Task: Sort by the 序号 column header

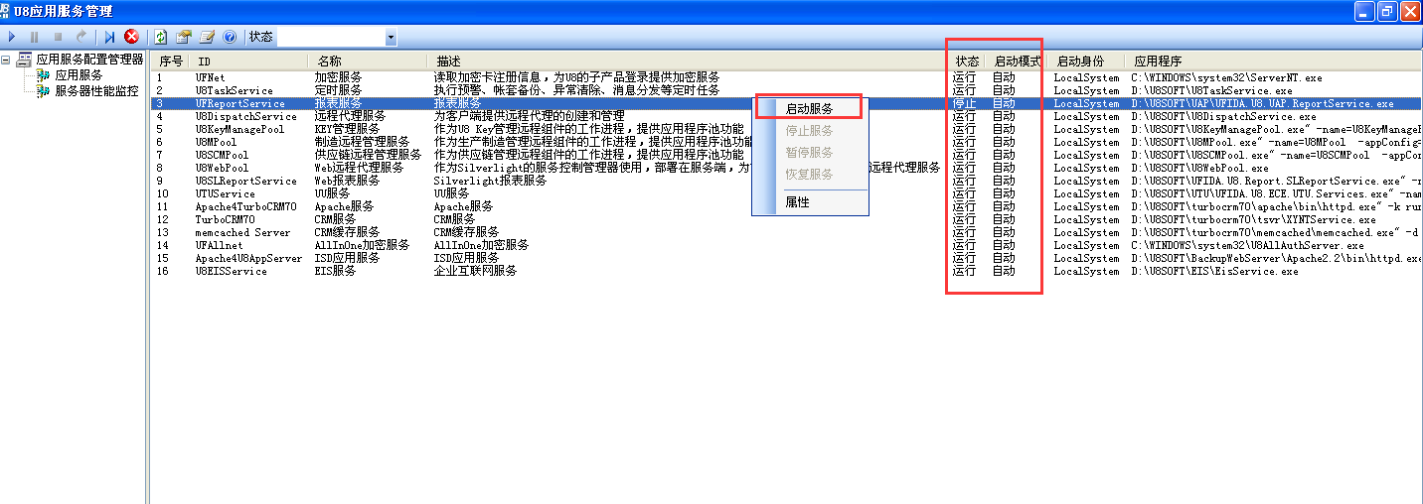Action: [169, 62]
